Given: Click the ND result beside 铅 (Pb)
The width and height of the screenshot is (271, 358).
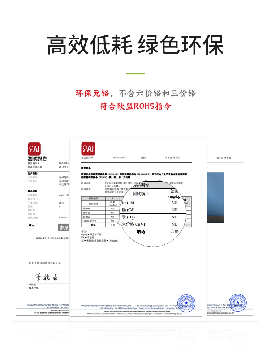Looking at the screenshot, I should tap(175, 203).
